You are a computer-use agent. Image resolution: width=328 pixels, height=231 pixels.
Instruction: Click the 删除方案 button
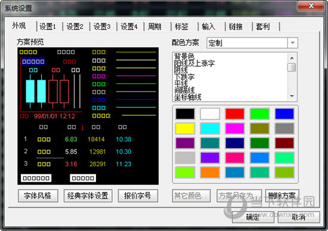click(282, 196)
